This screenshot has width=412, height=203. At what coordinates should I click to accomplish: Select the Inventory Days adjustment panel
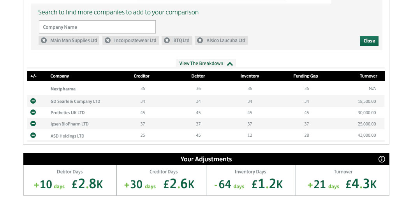[251, 180]
